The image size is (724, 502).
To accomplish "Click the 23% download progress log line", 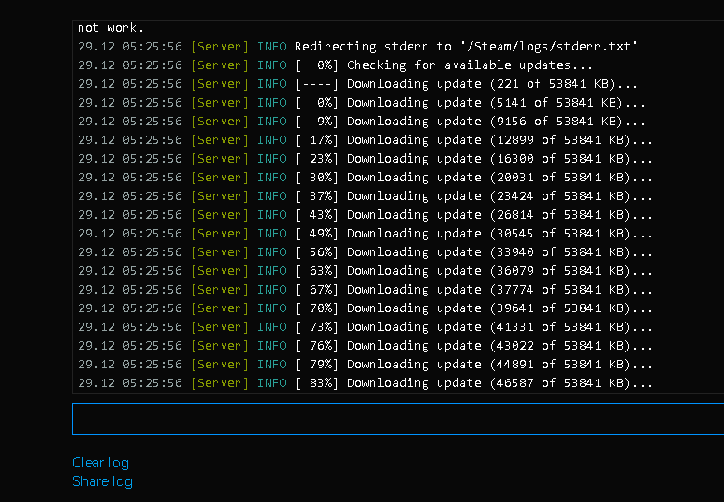I will pos(365,159).
